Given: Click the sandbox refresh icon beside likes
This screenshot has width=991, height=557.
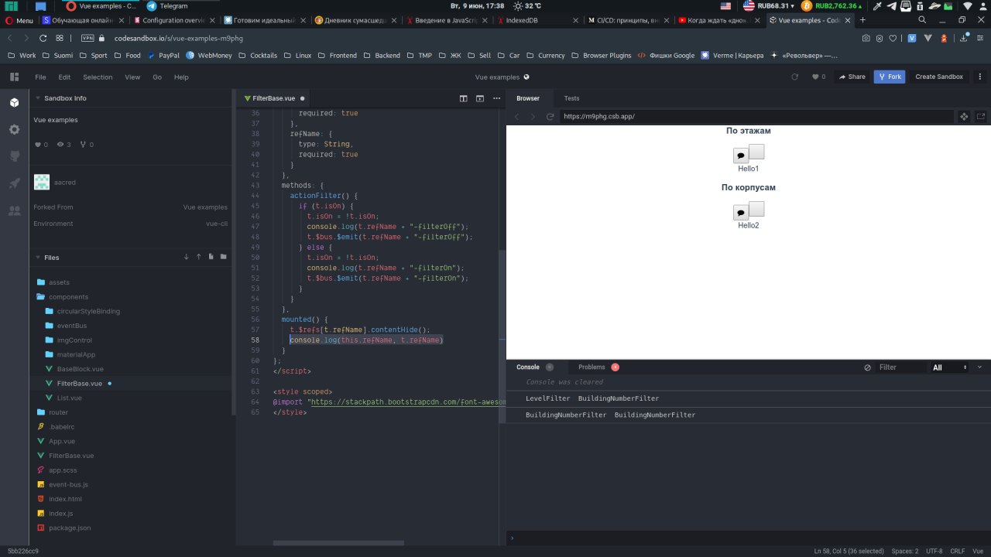Looking at the screenshot, I should point(794,77).
